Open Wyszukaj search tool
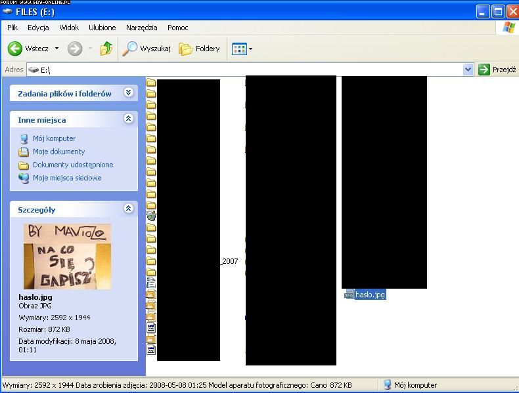The image size is (519, 393). point(148,49)
